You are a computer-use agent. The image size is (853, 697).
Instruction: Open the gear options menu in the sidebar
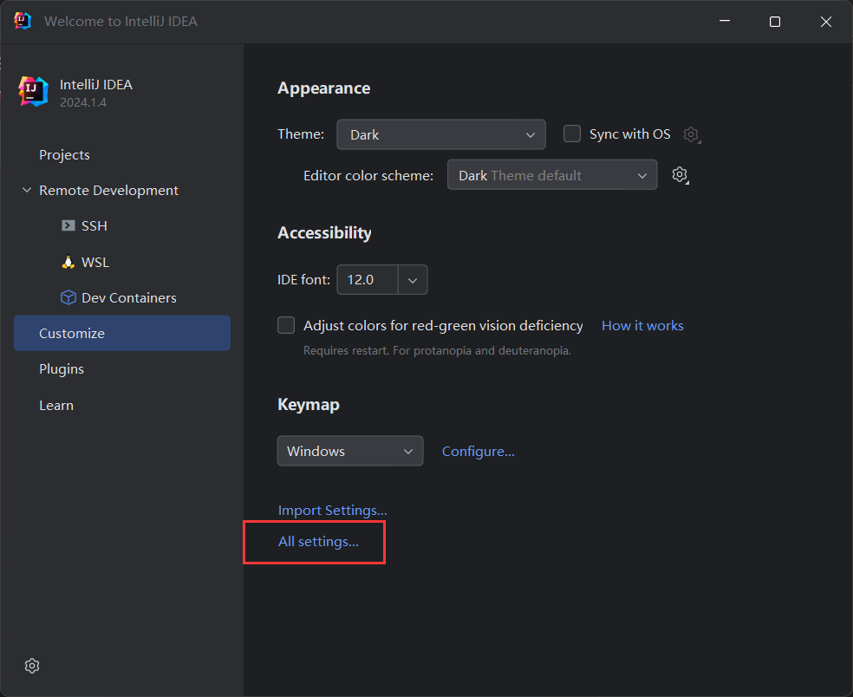pos(32,666)
